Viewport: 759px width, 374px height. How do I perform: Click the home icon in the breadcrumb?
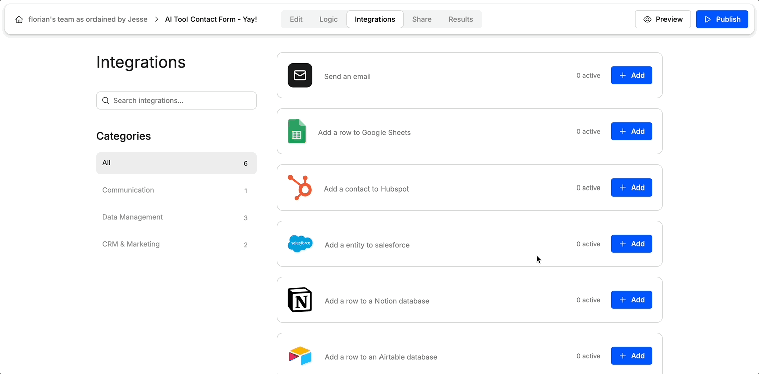tap(19, 19)
